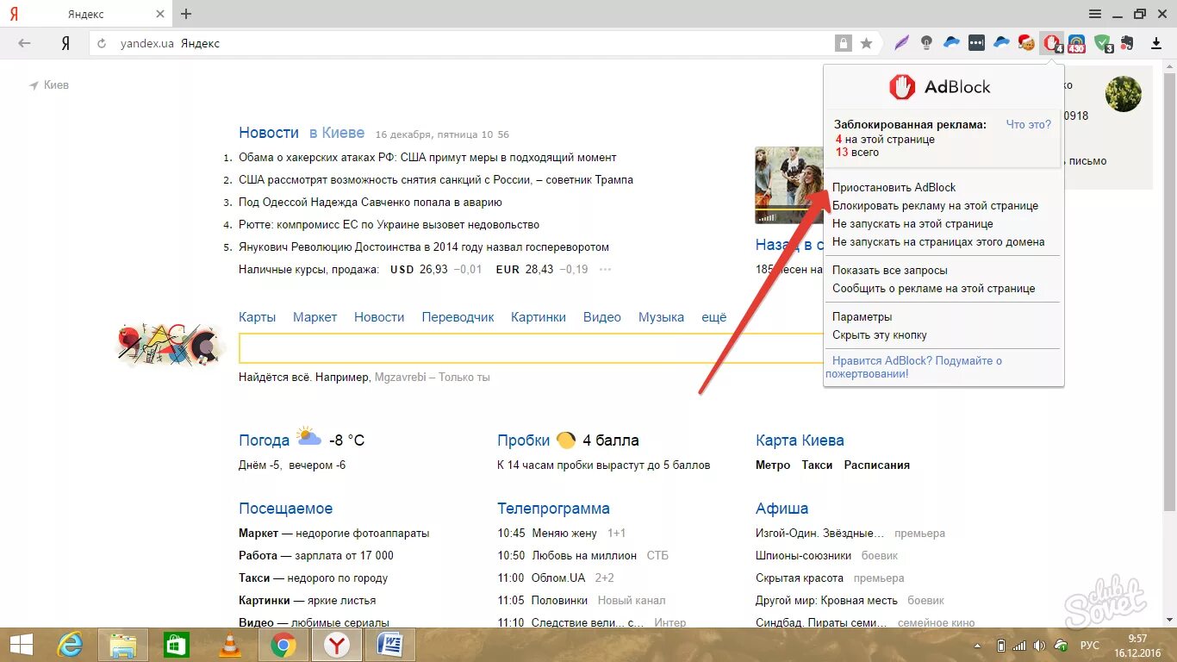This screenshot has width=1177, height=662.
Task: Open the 'Афиша' heading link
Action: click(782, 509)
